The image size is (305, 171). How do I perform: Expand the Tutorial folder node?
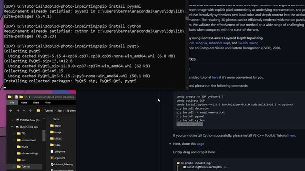(14, 167)
